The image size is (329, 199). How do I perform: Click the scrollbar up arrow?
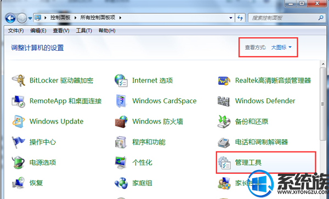[323, 64]
